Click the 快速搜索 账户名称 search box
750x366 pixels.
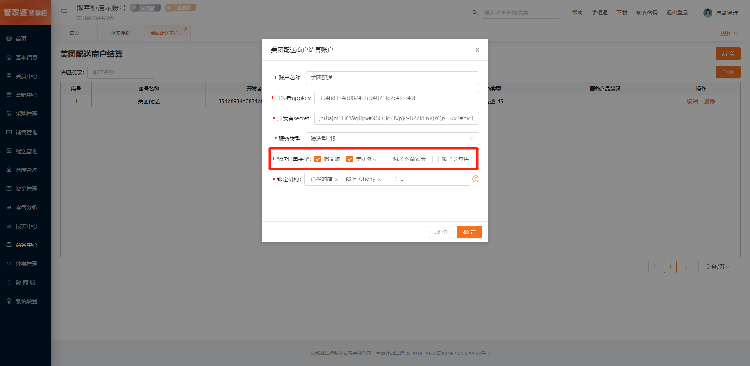pyautogui.click(x=121, y=72)
